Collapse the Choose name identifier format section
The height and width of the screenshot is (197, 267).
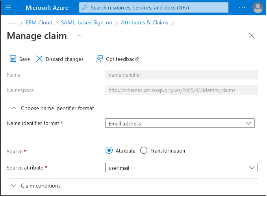point(14,108)
